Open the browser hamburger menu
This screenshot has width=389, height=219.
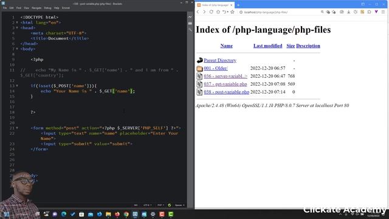pyautogui.click(x=384, y=12)
